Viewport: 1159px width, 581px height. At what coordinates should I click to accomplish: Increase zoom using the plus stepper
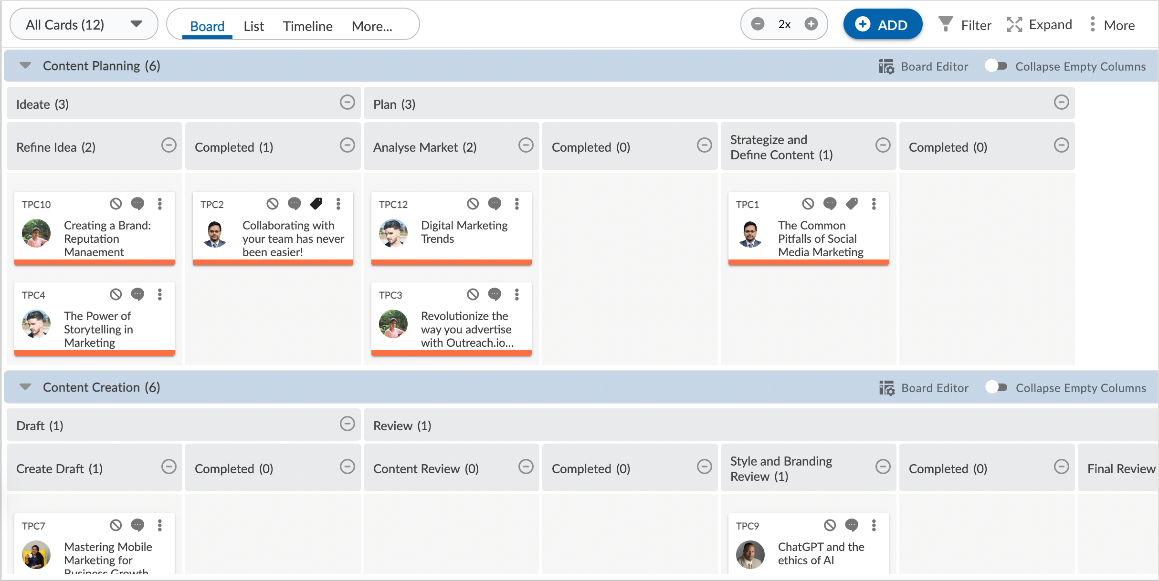(x=811, y=23)
